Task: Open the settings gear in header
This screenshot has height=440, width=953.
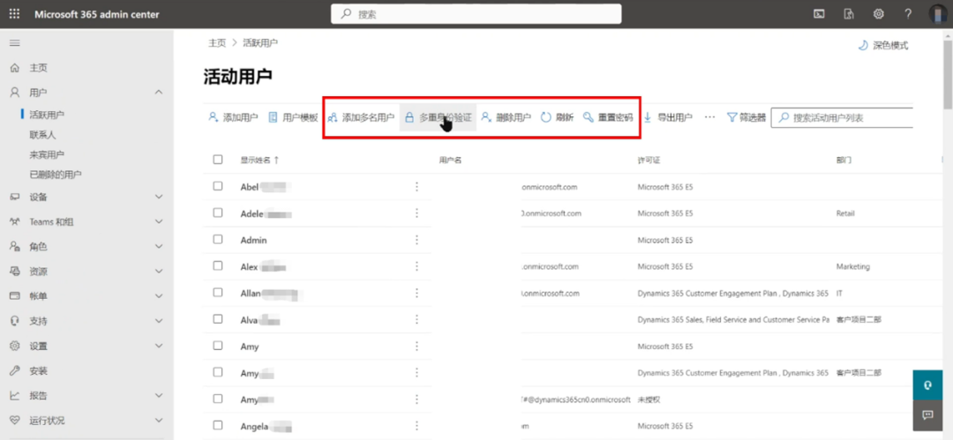Action: point(878,14)
